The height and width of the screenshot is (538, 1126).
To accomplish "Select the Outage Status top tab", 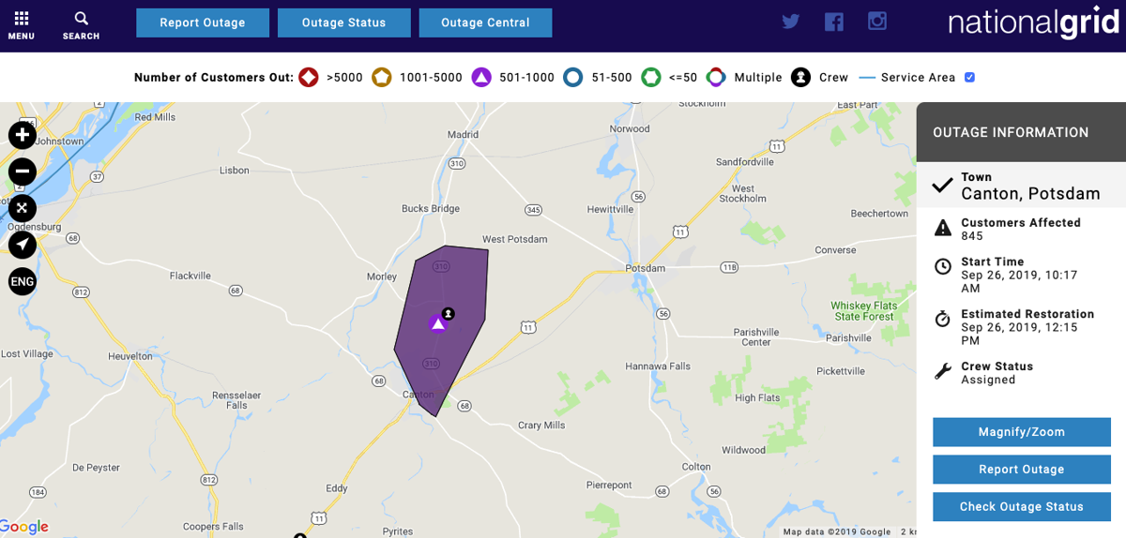I will click(344, 22).
